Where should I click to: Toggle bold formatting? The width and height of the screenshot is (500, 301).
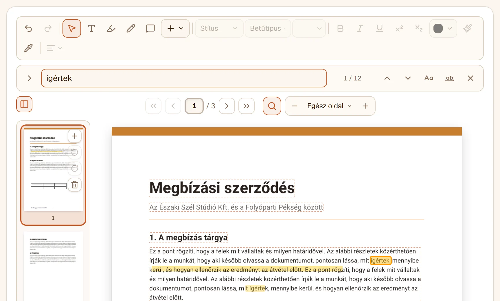tap(340, 28)
